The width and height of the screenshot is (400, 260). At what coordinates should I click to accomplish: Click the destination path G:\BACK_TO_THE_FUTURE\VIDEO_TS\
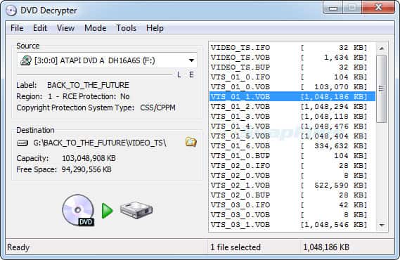100,143
